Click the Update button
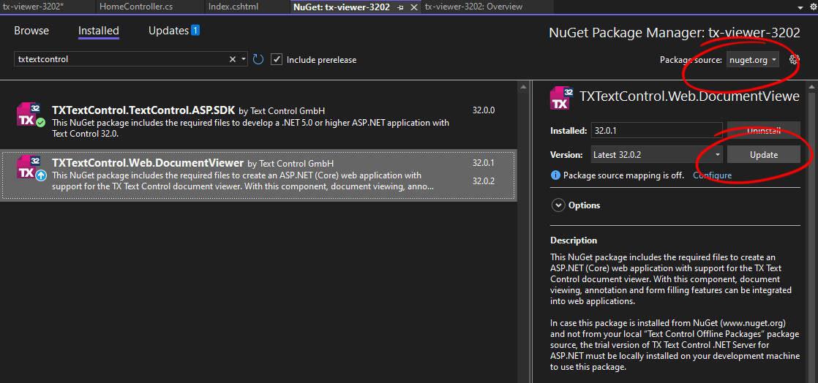 click(x=764, y=155)
